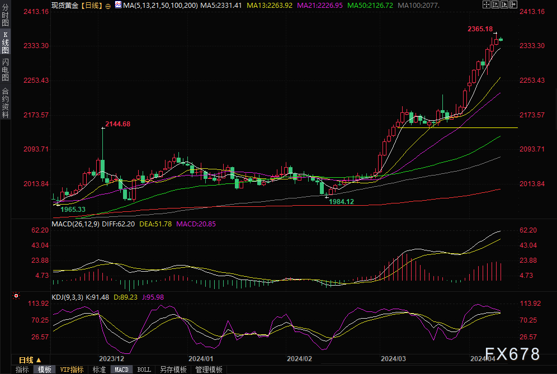Viewport: 557px width, 374px height.
Task: Expand the 日线 period selector arrow
Action: click(39, 359)
